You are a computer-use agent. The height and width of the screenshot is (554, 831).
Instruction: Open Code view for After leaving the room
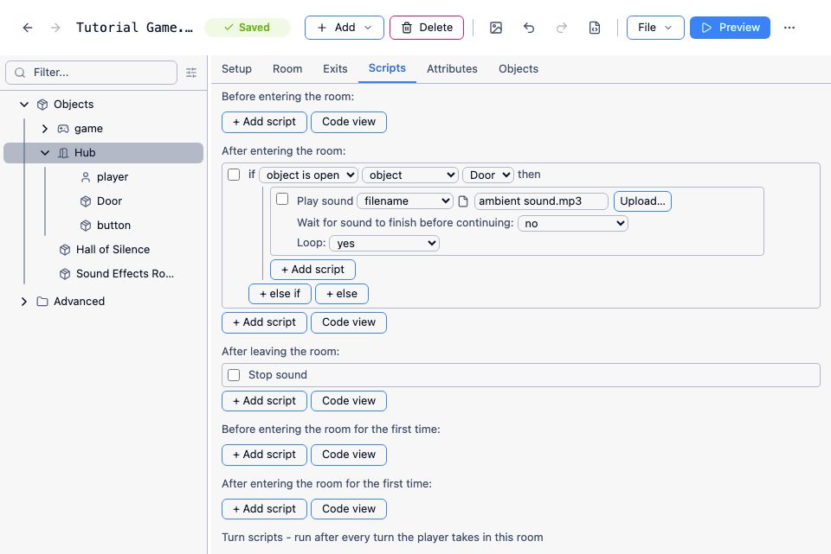(349, 401)
